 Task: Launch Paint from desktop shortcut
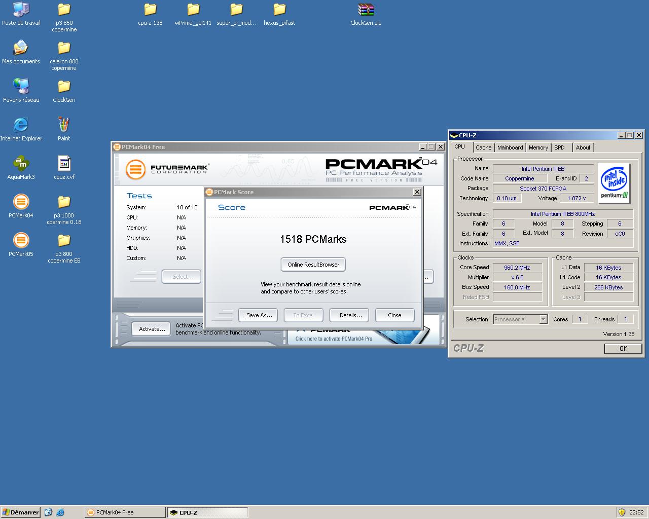point(64,129)
